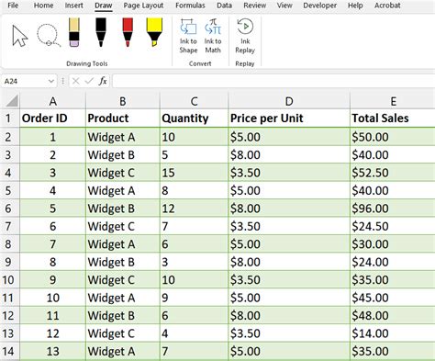The width and height of the screenshot is (435, 361).
Task: Select column C header
Action: (x=194, y=101)
